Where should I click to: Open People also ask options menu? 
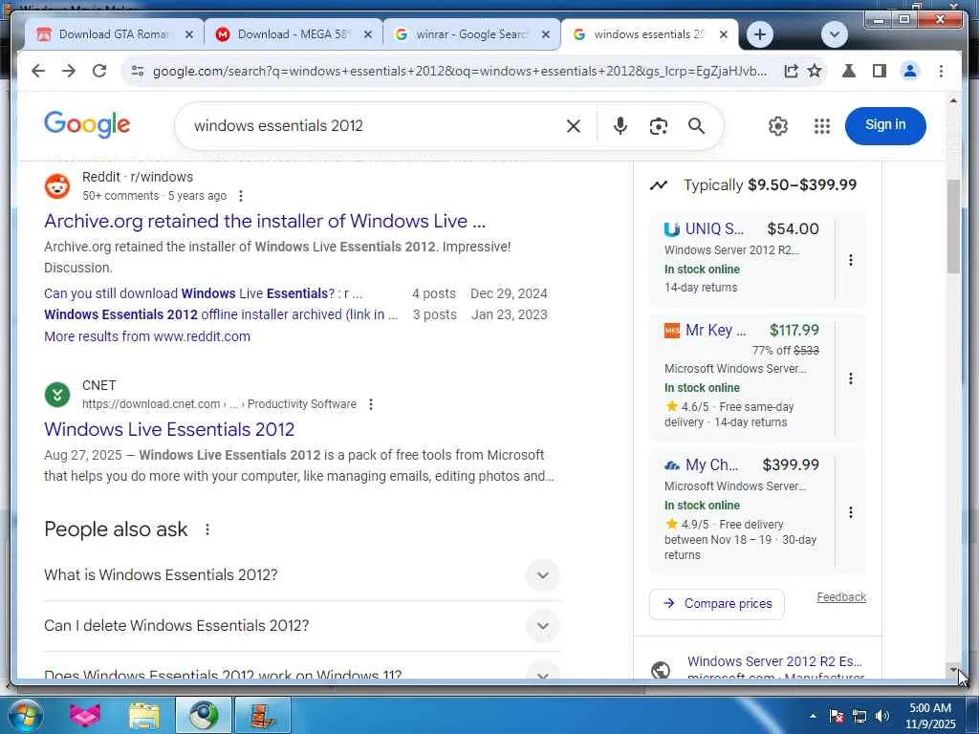[207, 529]
